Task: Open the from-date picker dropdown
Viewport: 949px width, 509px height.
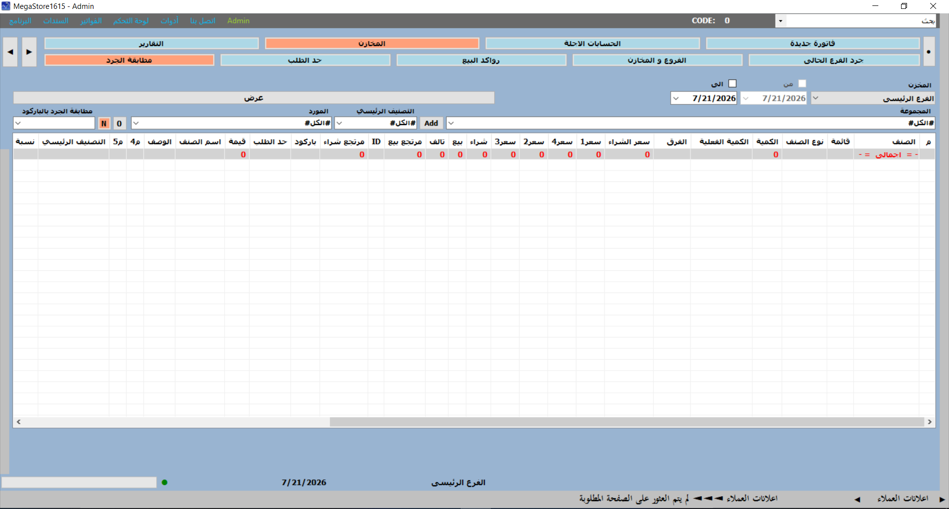Action: tap(746, 98)
